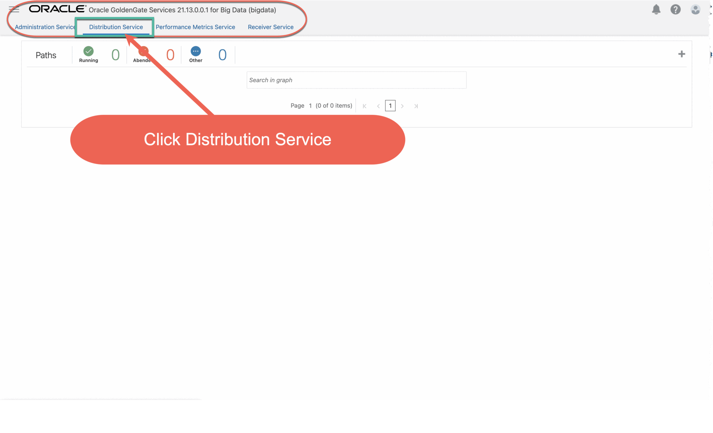Click the Abended paths count zero
The image size is (713, 433).
[170, 55]
